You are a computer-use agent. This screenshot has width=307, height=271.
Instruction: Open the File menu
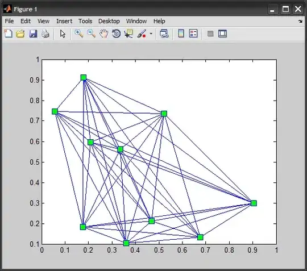[9, 21]
